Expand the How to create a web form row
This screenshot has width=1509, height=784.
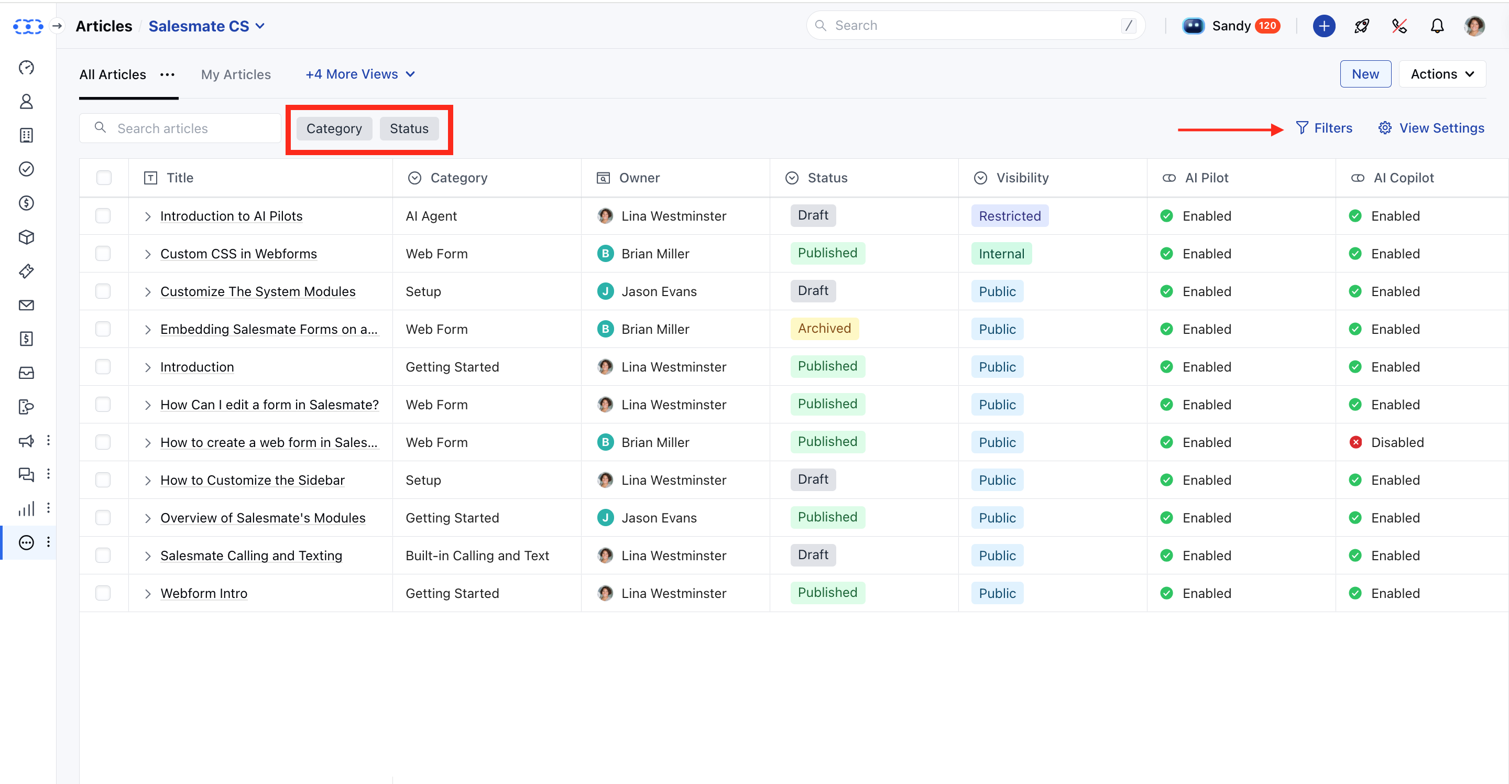pyautogui.click(x=148, y=443)
